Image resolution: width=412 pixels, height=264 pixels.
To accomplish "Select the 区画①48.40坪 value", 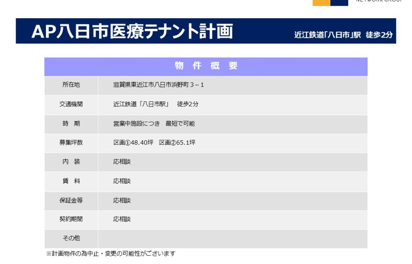I will (133, 143).
